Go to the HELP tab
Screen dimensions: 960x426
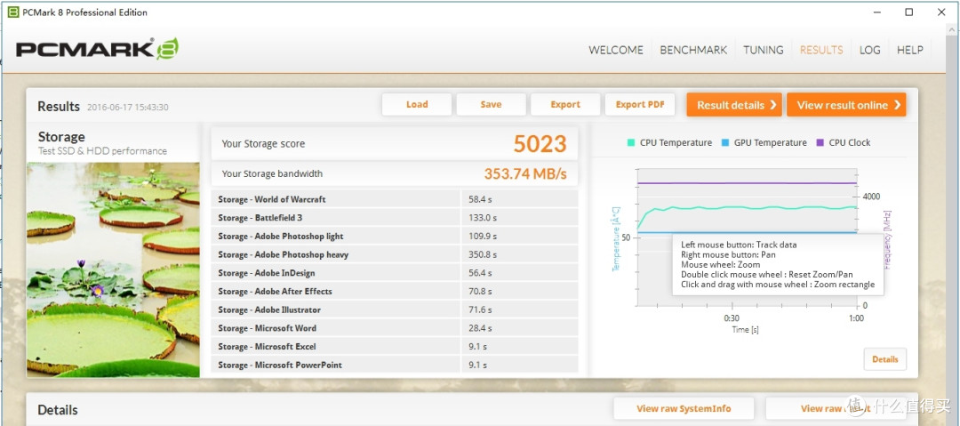pos(910,51)
